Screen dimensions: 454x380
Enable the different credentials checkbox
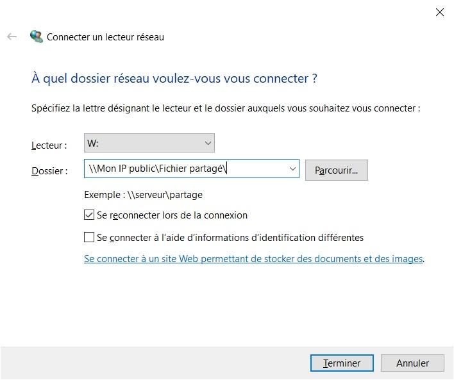[89, 238]
